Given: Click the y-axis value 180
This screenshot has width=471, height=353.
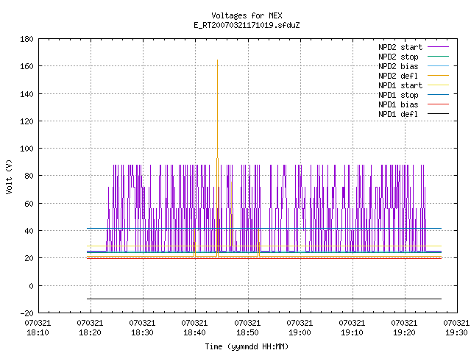Looking at the screenshot, I should [26, 39].
